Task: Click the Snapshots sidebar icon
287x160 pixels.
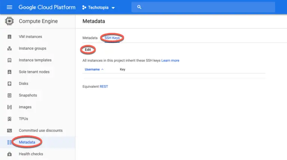Action: [x=10, y=95]
